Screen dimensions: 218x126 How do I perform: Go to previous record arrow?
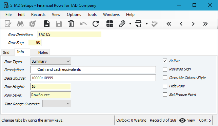click(x=181, y=24)
